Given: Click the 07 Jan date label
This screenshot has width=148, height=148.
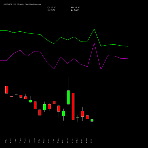Looking at the screenshot, I should (x=6, y=141).
